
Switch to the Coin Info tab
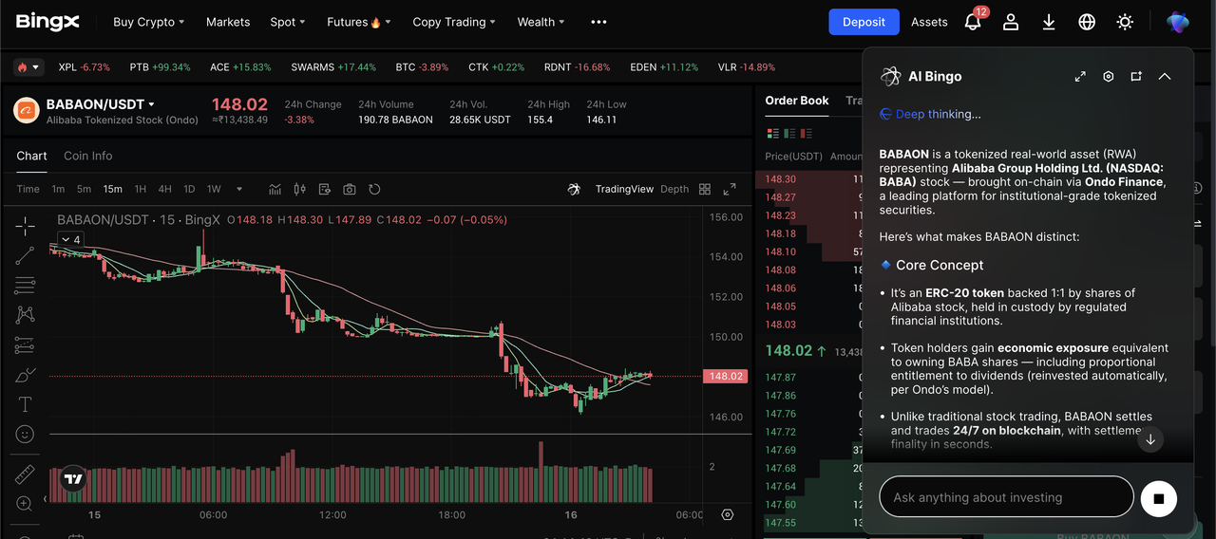pos(87,156)
